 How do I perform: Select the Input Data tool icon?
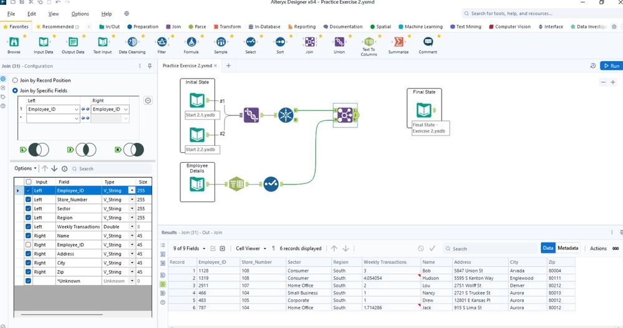43,41
